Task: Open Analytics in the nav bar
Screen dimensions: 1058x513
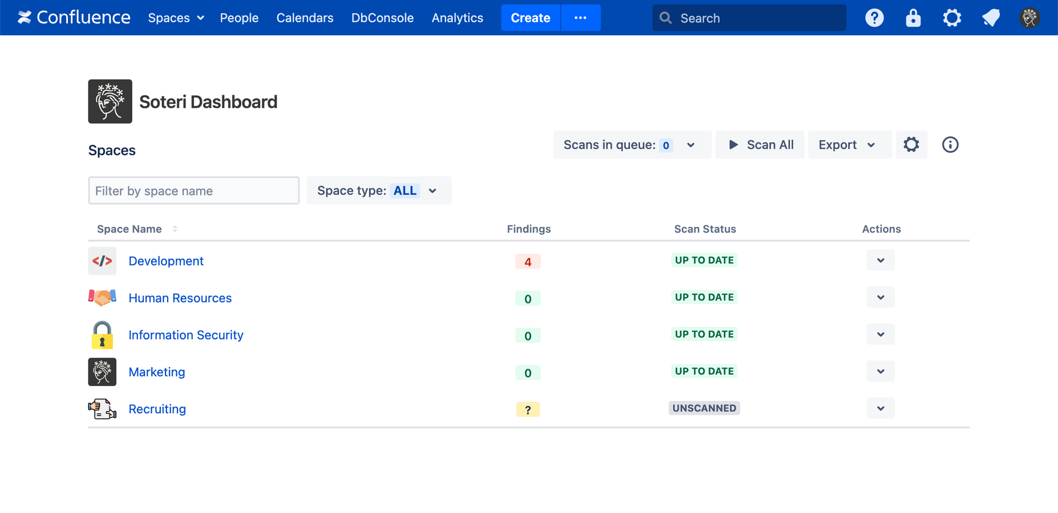Action: (x=457, y=18)
